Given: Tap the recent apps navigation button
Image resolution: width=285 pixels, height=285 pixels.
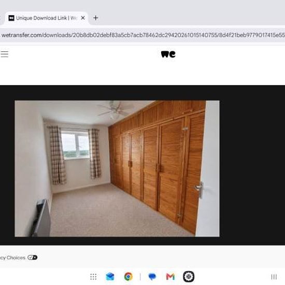Looking at the screenshot, I should 274,277.
